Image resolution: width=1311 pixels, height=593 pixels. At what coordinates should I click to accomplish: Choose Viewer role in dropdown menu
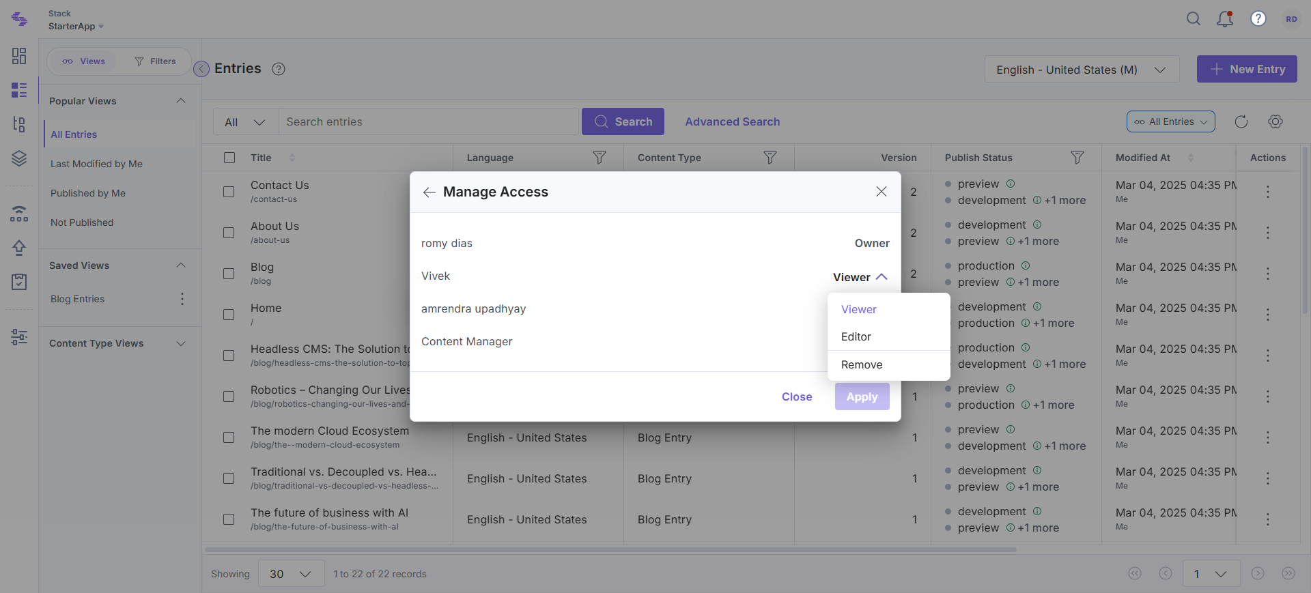(888, 309)
